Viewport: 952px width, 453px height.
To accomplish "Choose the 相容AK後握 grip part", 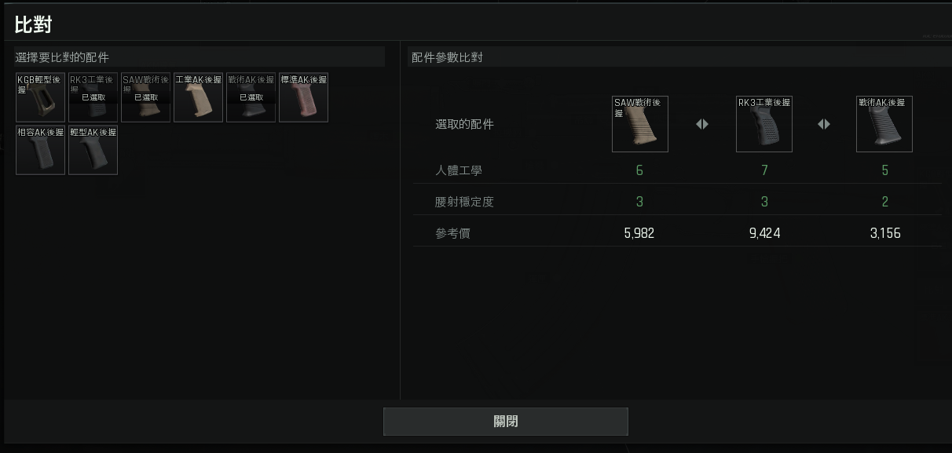I will [x=40, y=150].
